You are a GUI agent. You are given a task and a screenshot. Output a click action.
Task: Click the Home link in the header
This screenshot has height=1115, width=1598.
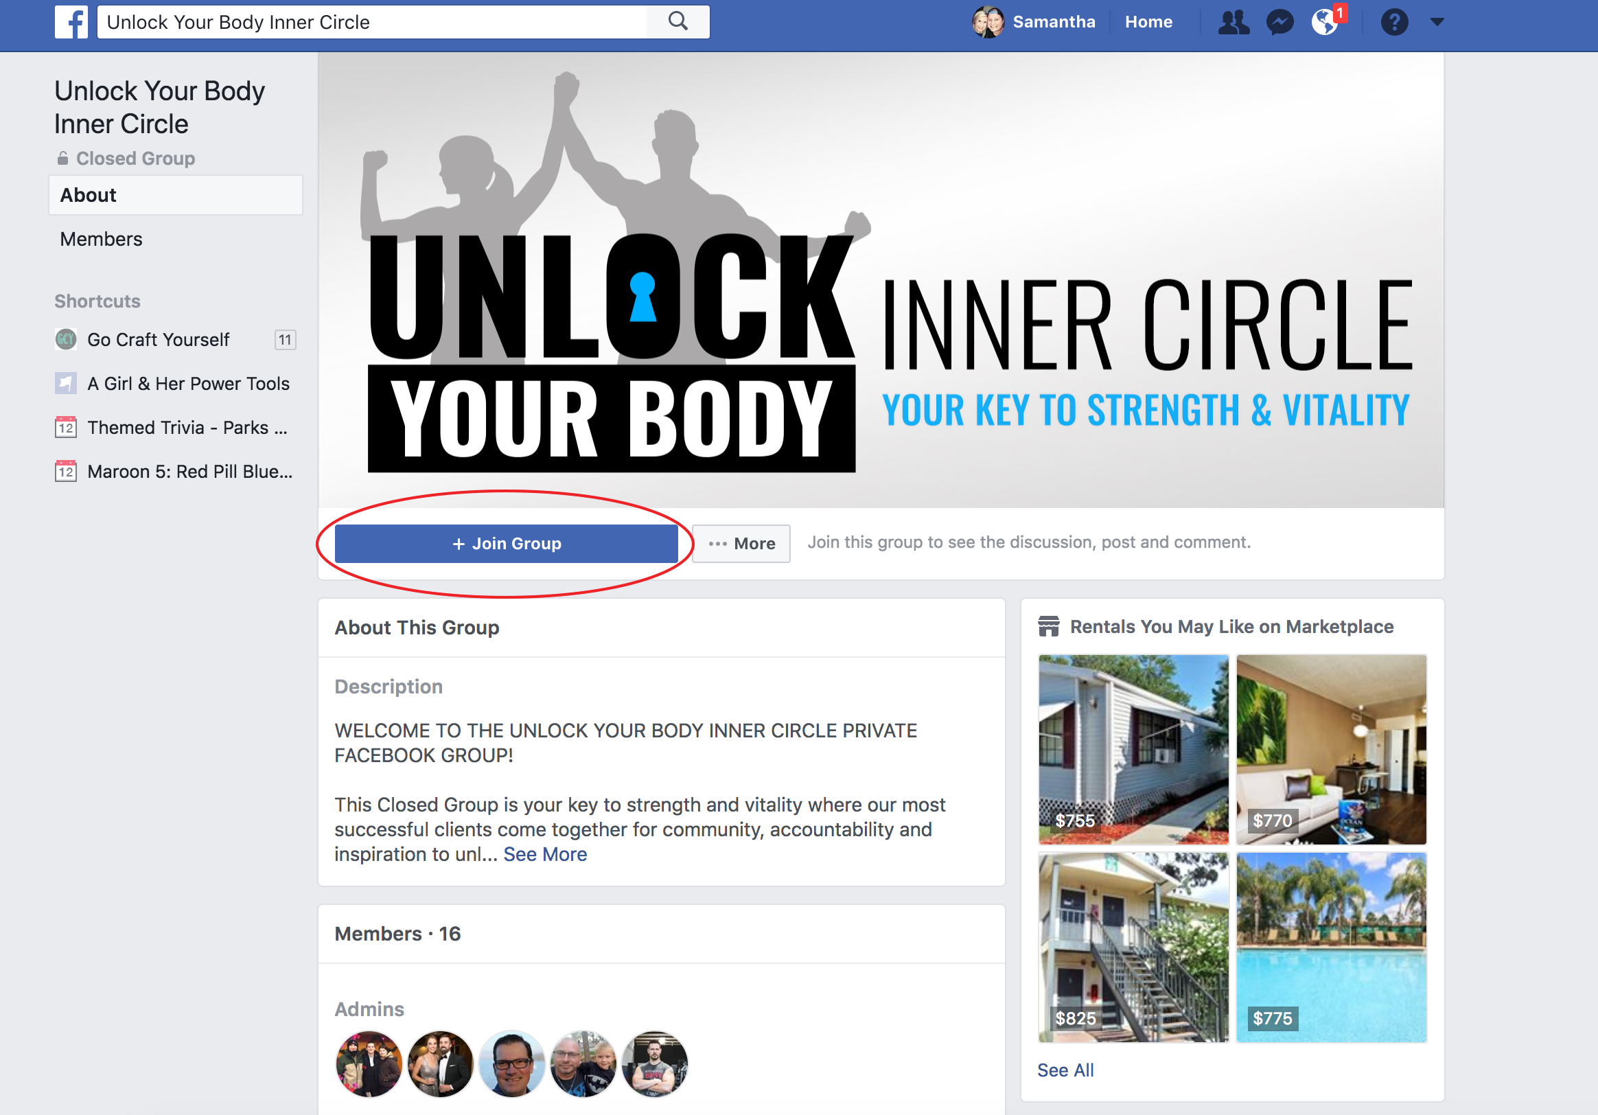pyautogui.click(x=1148, y=22)
